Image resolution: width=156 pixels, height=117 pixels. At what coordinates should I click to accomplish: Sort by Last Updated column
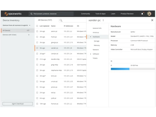click(44, 26)
